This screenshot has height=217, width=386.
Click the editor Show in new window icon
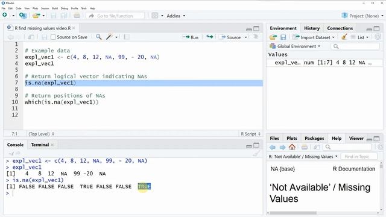pos(31,37)
